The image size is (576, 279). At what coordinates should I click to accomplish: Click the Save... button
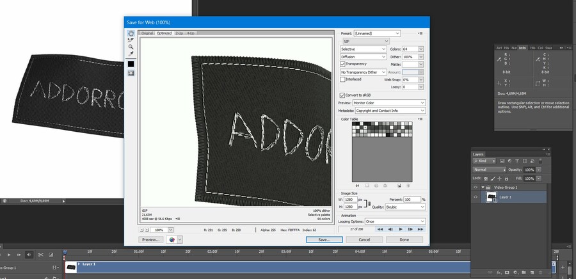324,239
